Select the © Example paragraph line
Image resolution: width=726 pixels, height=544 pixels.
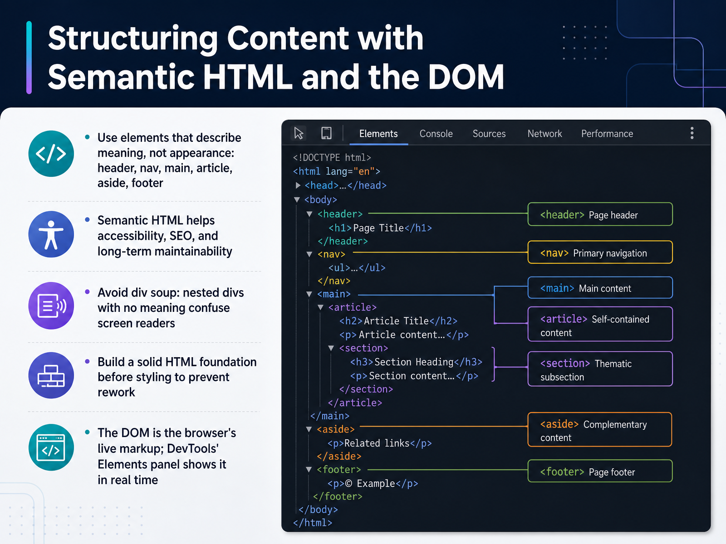(x=373, y=484)
